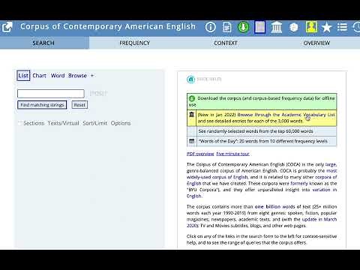This screenshot has height=270, width=360.
Task: Select the Word search mode
Action: [x=58, y=76]
